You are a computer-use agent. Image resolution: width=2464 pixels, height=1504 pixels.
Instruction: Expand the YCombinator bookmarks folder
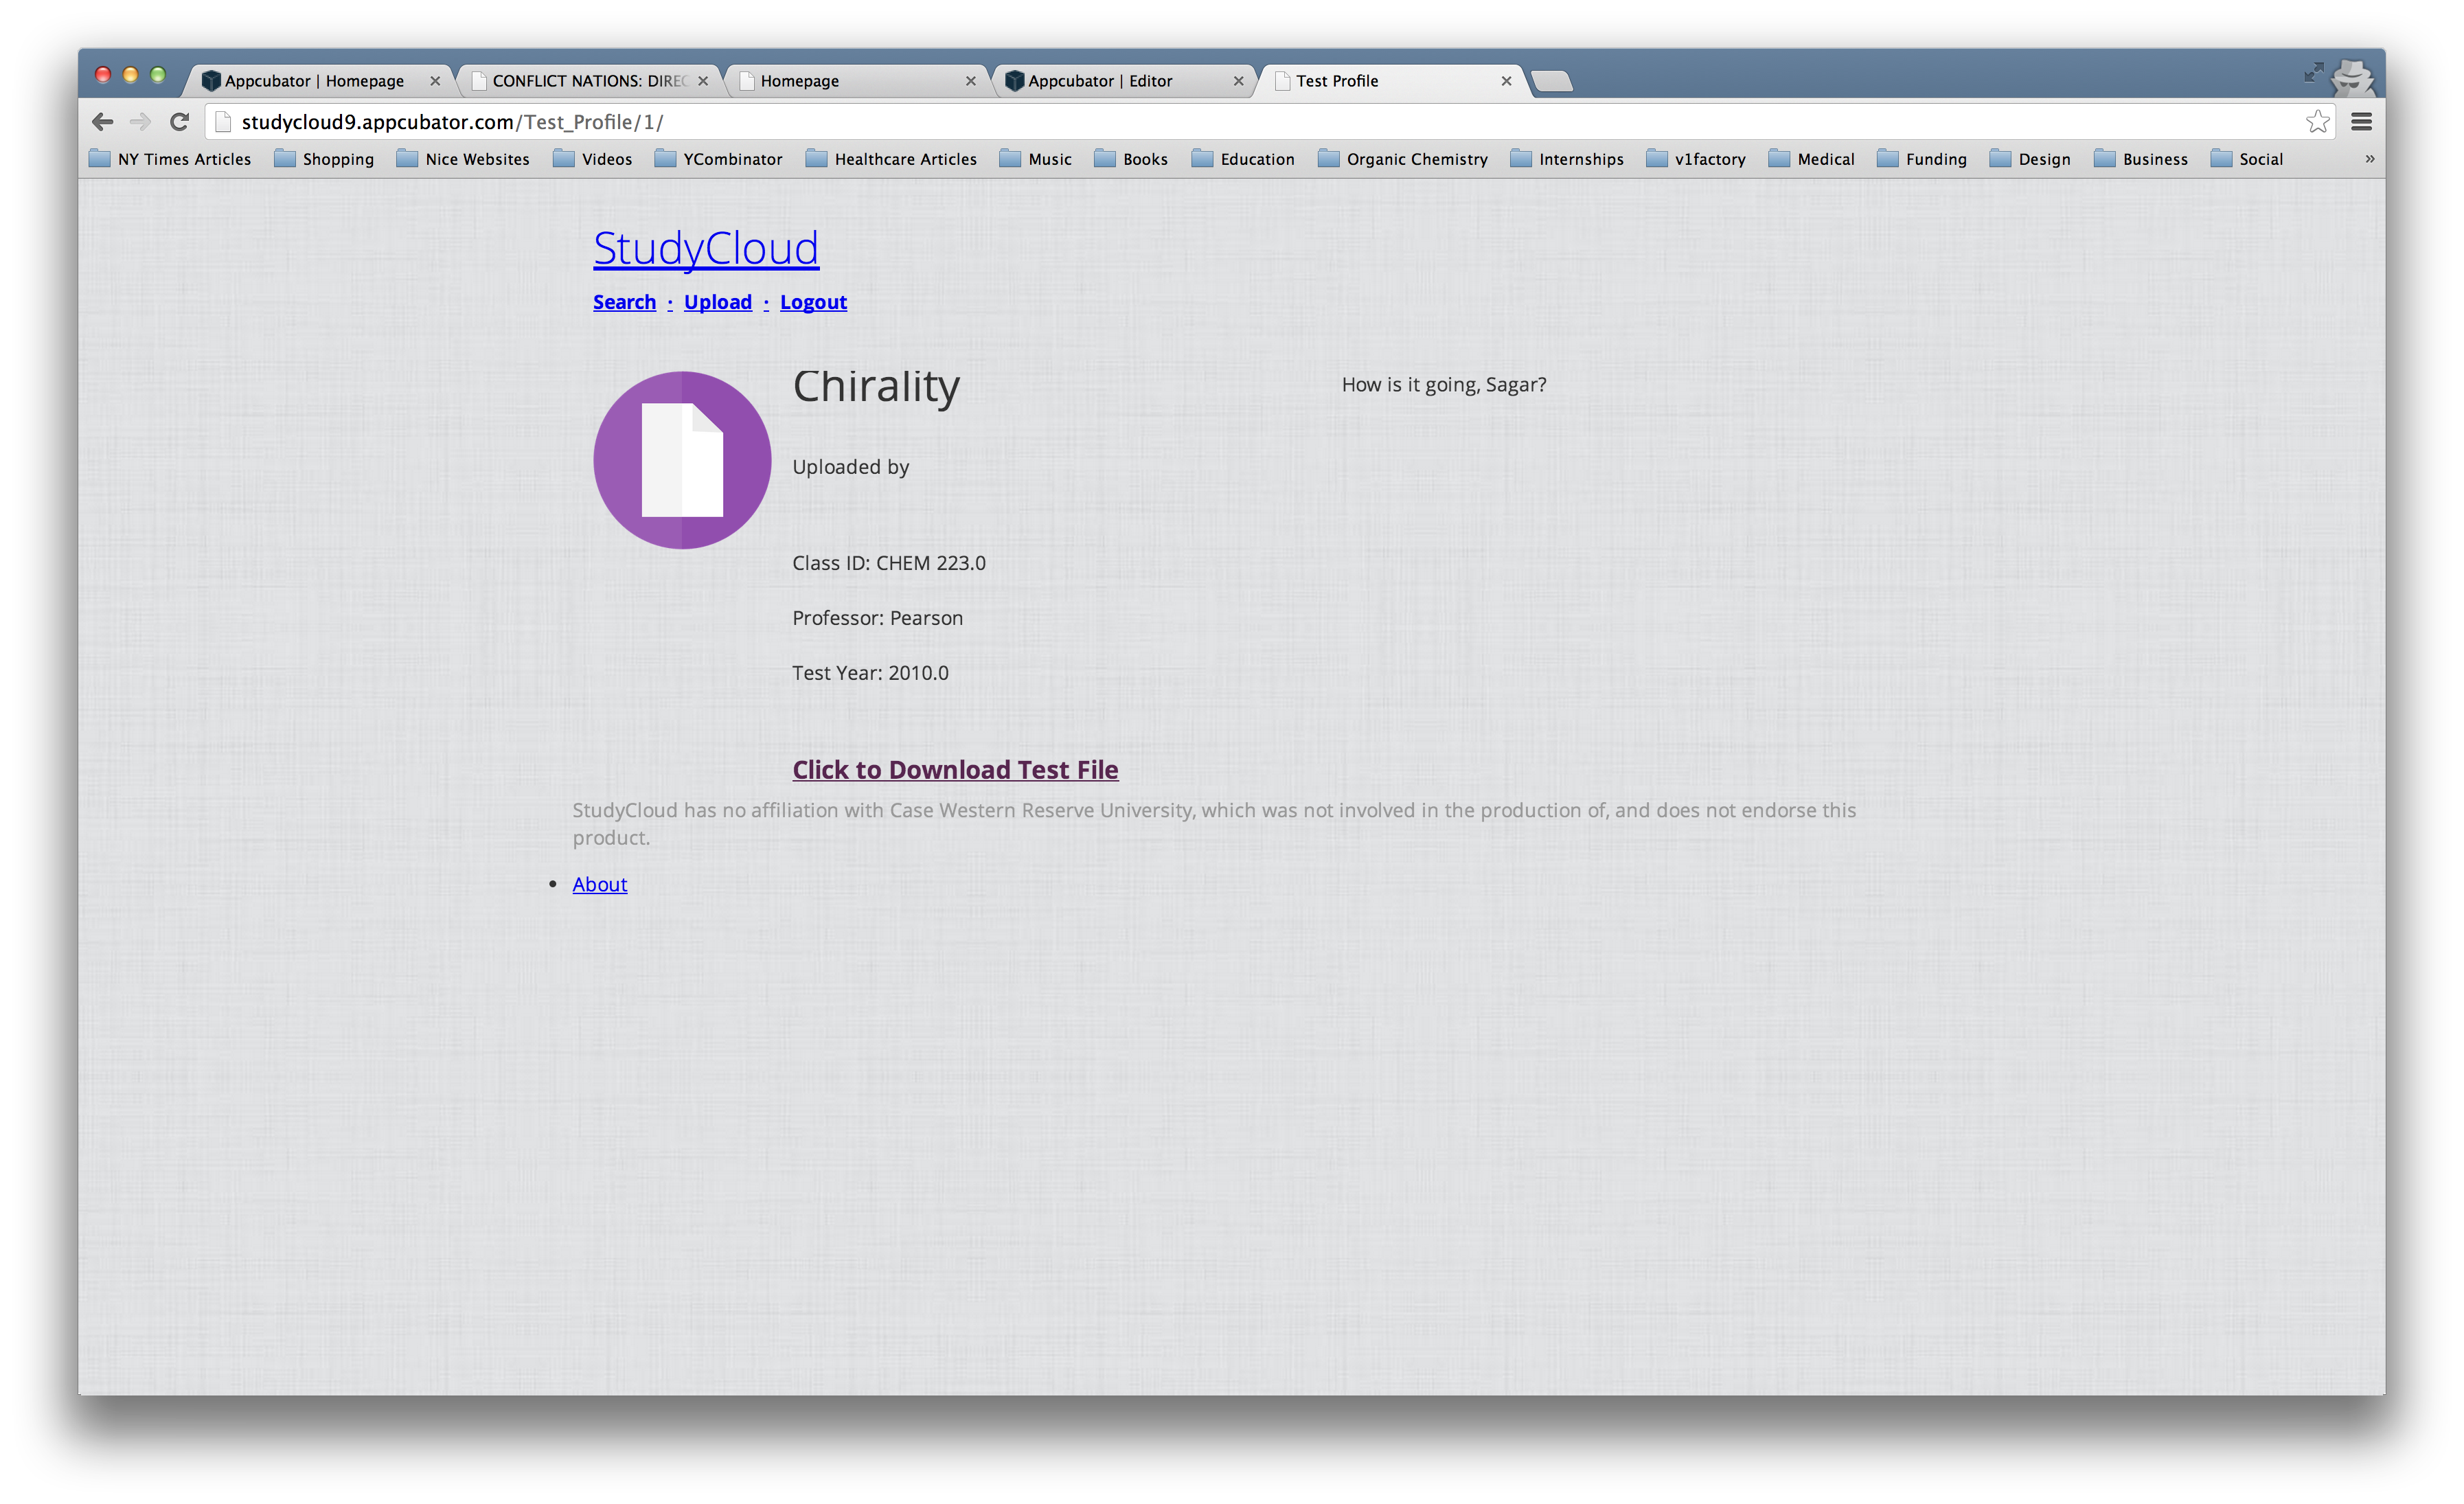(719, 159)
